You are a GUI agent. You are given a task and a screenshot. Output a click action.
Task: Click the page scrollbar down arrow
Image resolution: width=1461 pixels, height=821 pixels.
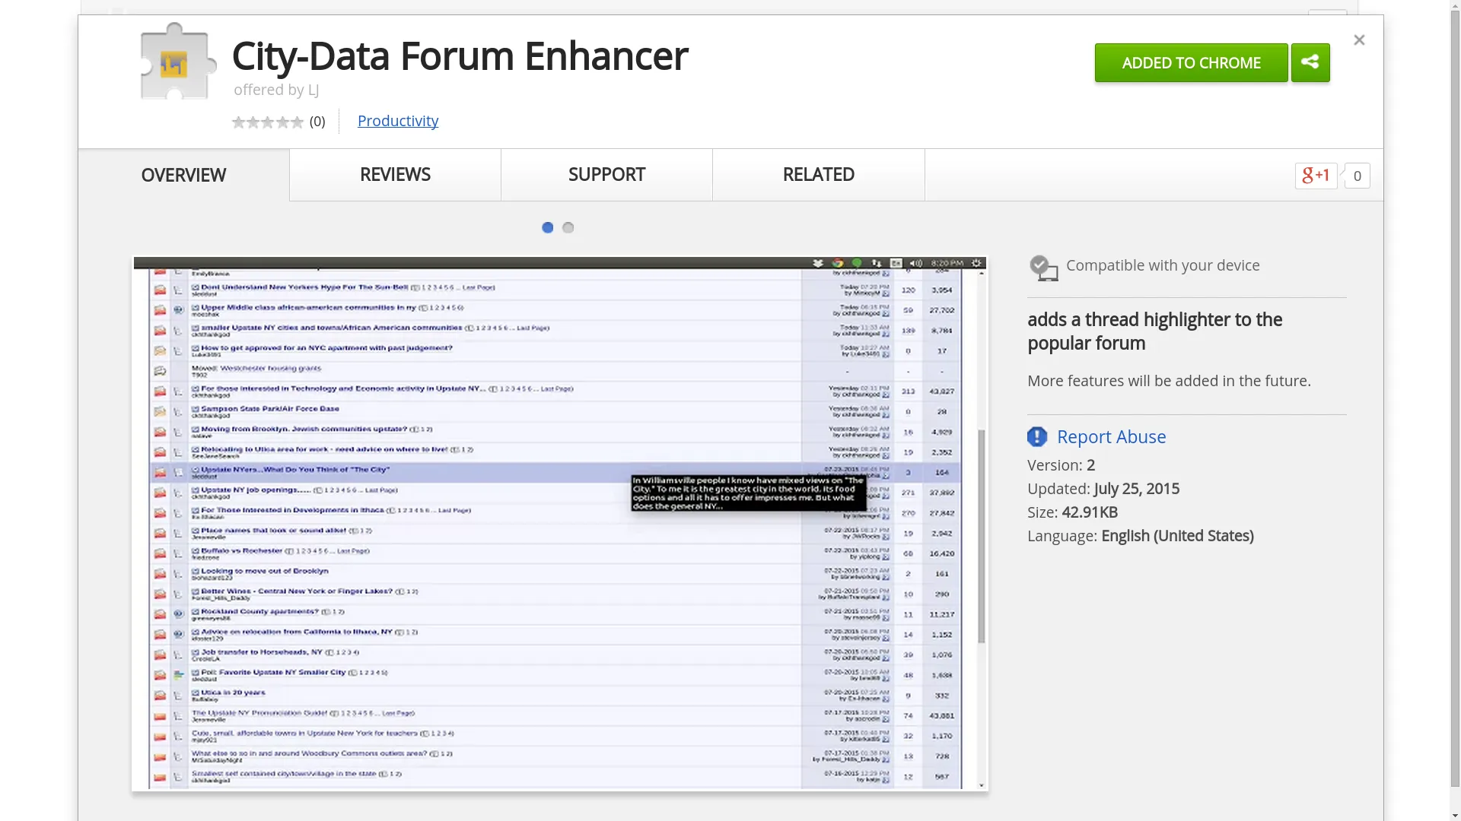(x=1454, y=815)
